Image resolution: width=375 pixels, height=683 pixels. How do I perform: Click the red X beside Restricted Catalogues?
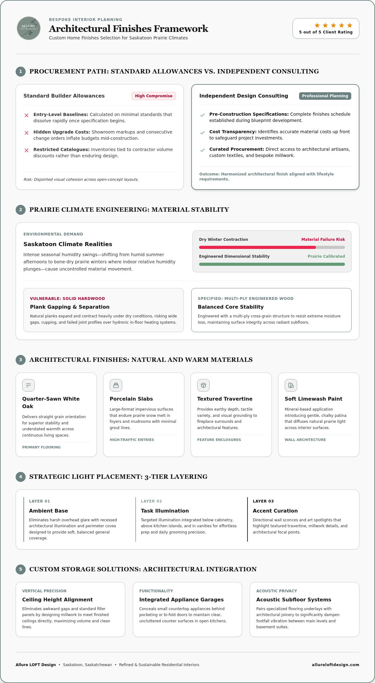click(x=27, y=150)
